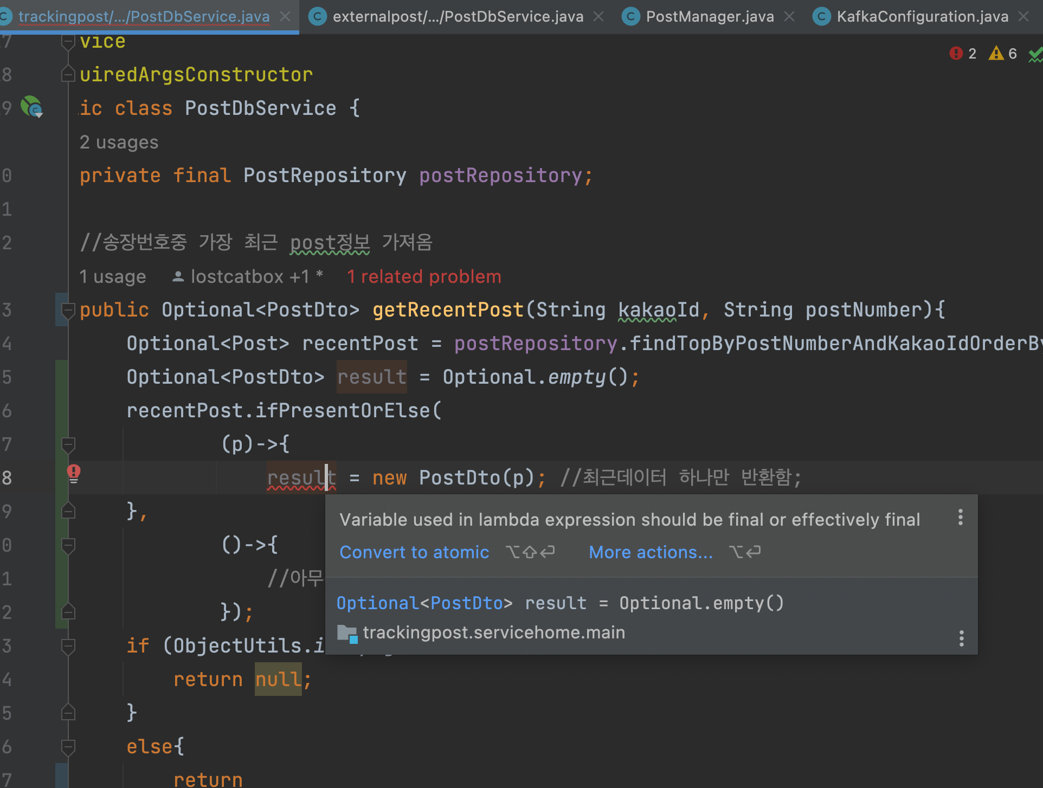The width and height of the screenshot is (1043, 788).
Task: Fold the else block
Action: point(68,747)
